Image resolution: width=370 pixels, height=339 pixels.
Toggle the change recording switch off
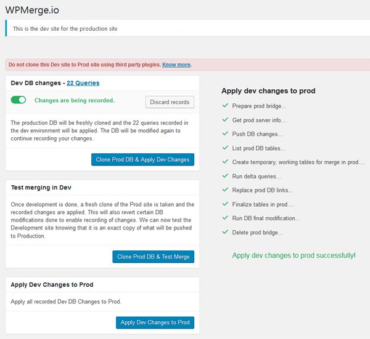click(x=18, y=100)
